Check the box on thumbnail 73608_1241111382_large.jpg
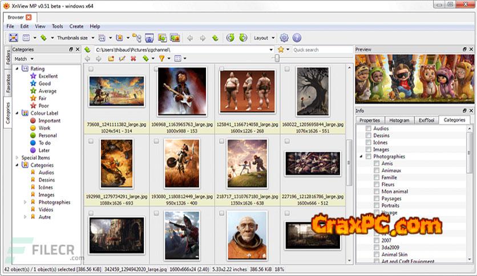Screen dimensions: 477x276 tap(91, 69)
